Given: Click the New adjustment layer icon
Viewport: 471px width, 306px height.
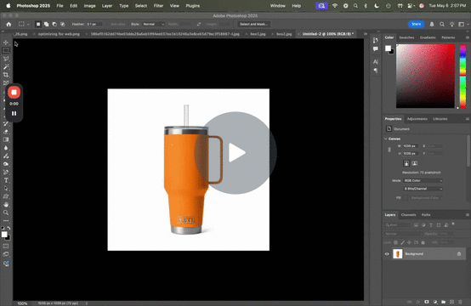Looking at the screenshot, I should click(435, 302).
